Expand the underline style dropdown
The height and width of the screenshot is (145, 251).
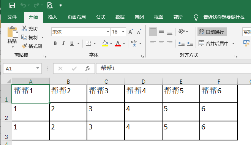pyautogui.click(x=79, y=43)
